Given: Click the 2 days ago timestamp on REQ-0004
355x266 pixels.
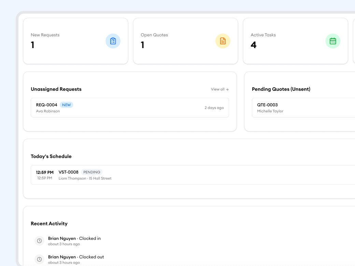Looking at the screenshot, I should (214, 107).
